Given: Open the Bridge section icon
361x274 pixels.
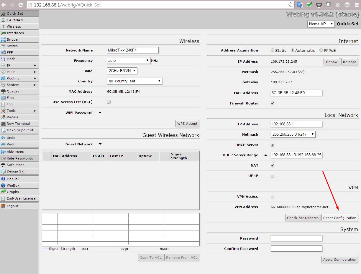Looking at the screenshot, I should [3, 39].
